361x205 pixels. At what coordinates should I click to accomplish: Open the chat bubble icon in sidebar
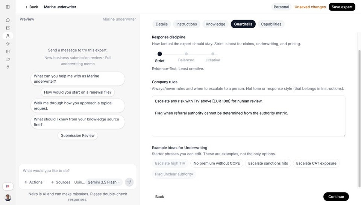(8, 20)
